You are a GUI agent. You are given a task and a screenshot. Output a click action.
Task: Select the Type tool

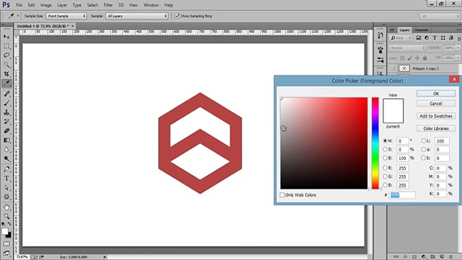[x=6, y=178]
